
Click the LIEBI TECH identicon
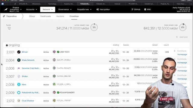(x=54, y=52)
